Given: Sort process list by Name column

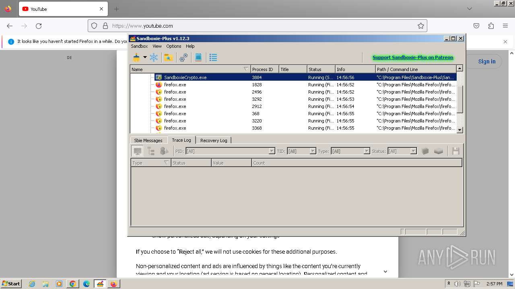Looking at the screenshot, I should (190, 69).
